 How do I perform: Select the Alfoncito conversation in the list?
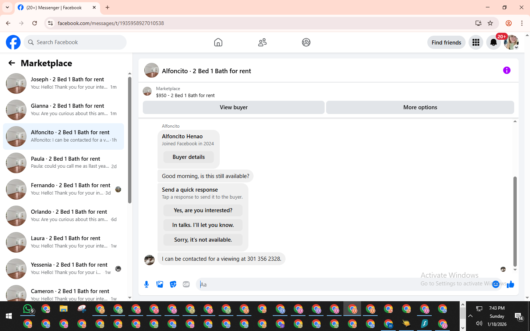[x=63, y=136]
